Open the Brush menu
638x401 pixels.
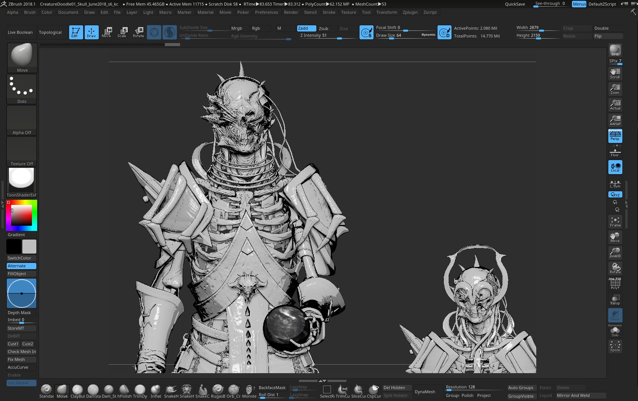click(x=30, y=12)
